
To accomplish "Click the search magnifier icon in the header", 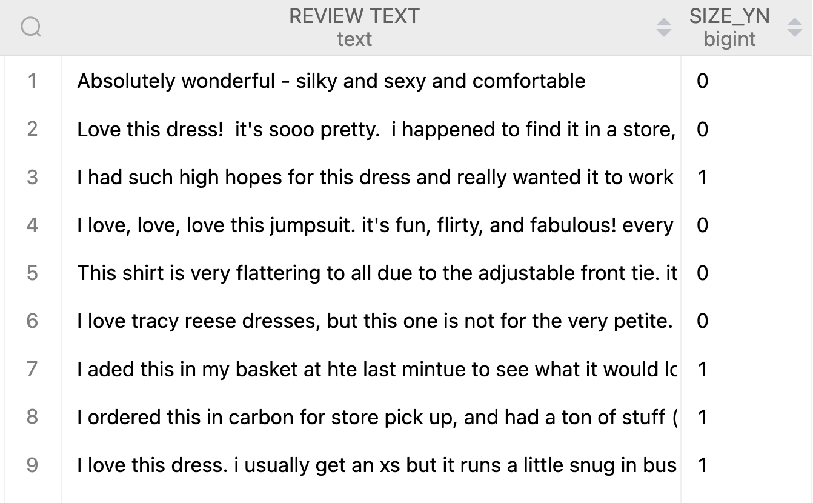I will pyautogui.click(x=31, y=27).
